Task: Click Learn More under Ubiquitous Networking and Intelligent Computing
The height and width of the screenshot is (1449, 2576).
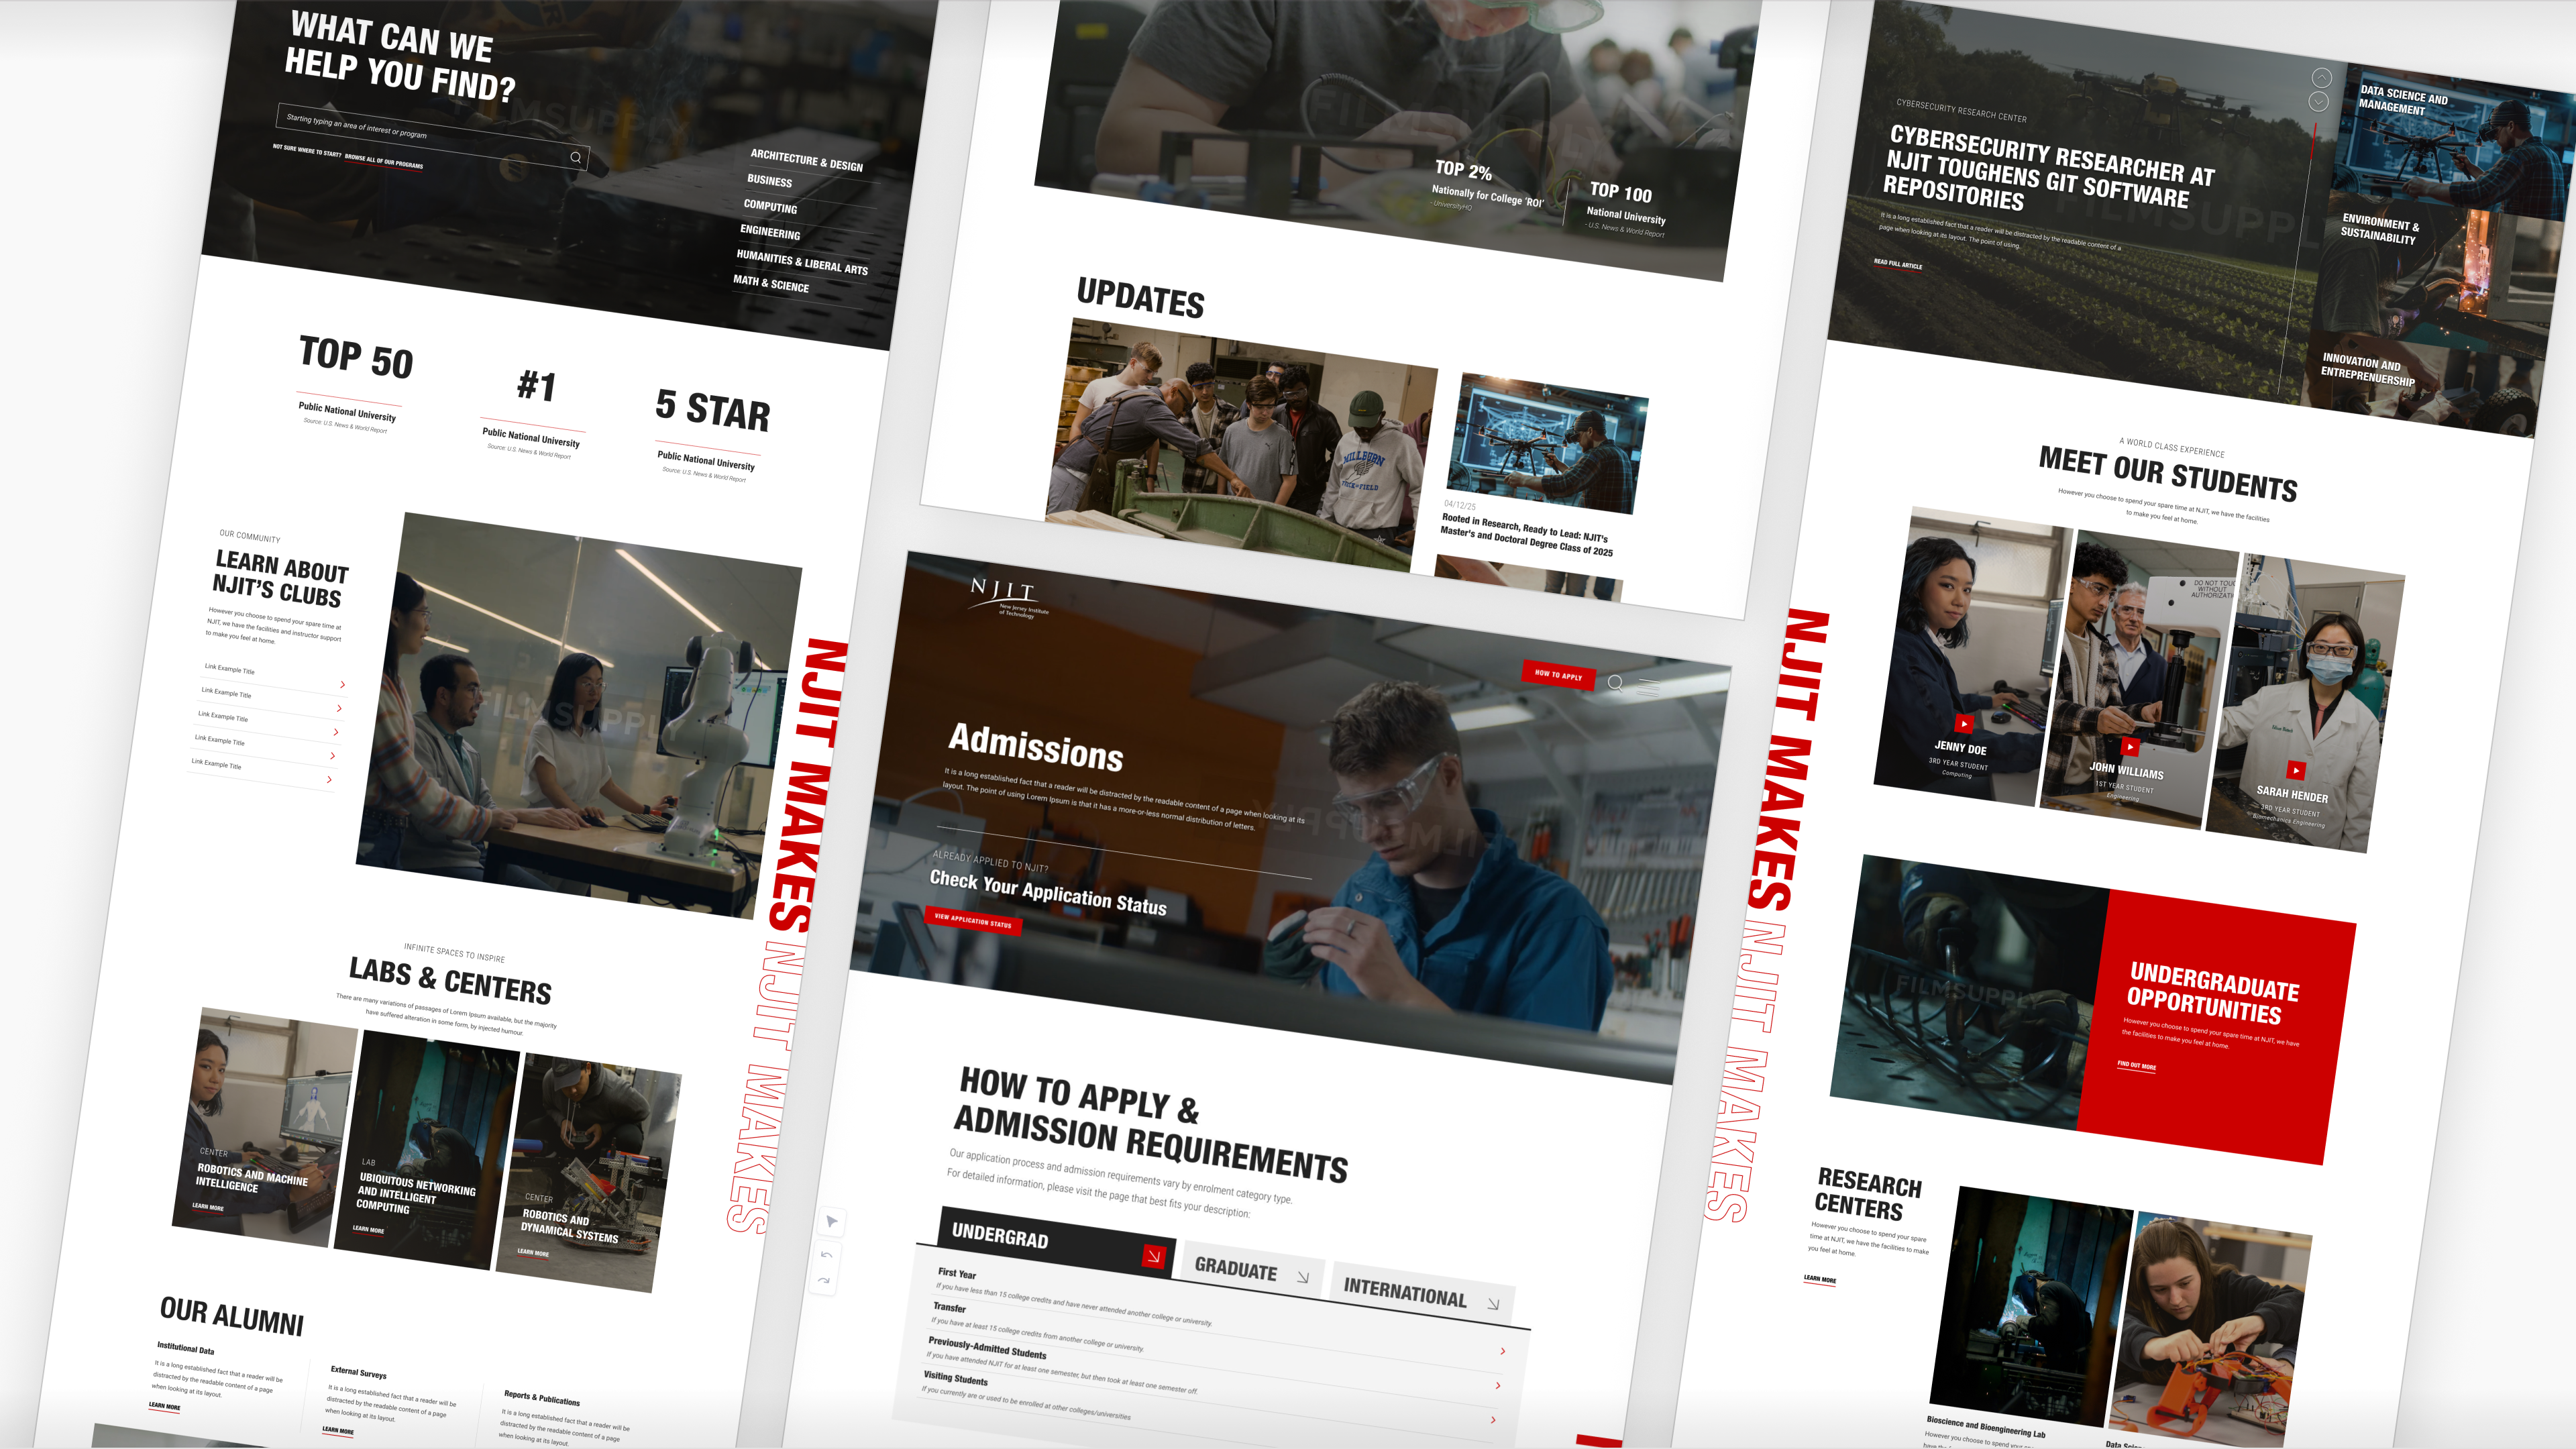Action: [368, 1229]
